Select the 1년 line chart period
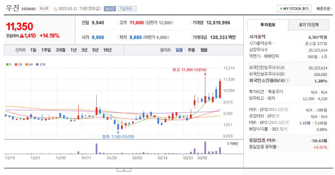The height and width of the screenshot is (175, 335). coord(74,50)
